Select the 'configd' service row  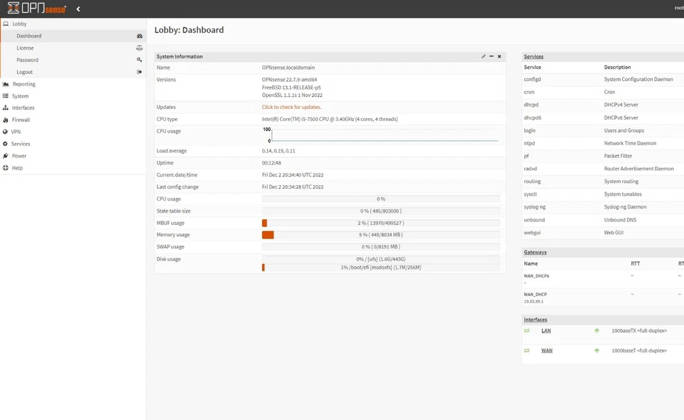click(603, 79)
